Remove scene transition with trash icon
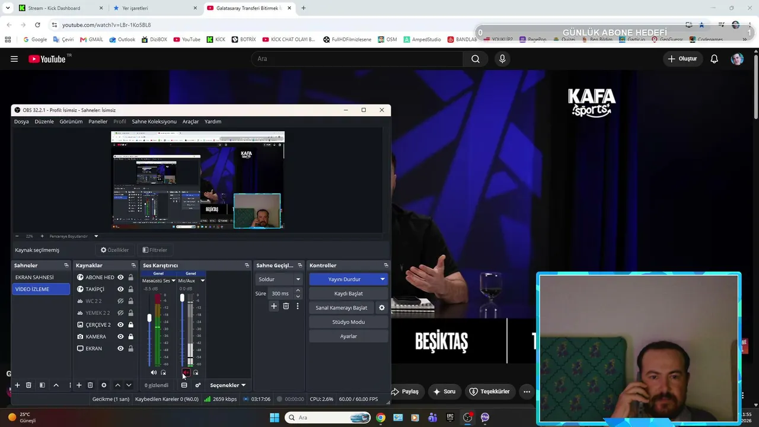Screen dimensions: 759x427 (286, 306)
